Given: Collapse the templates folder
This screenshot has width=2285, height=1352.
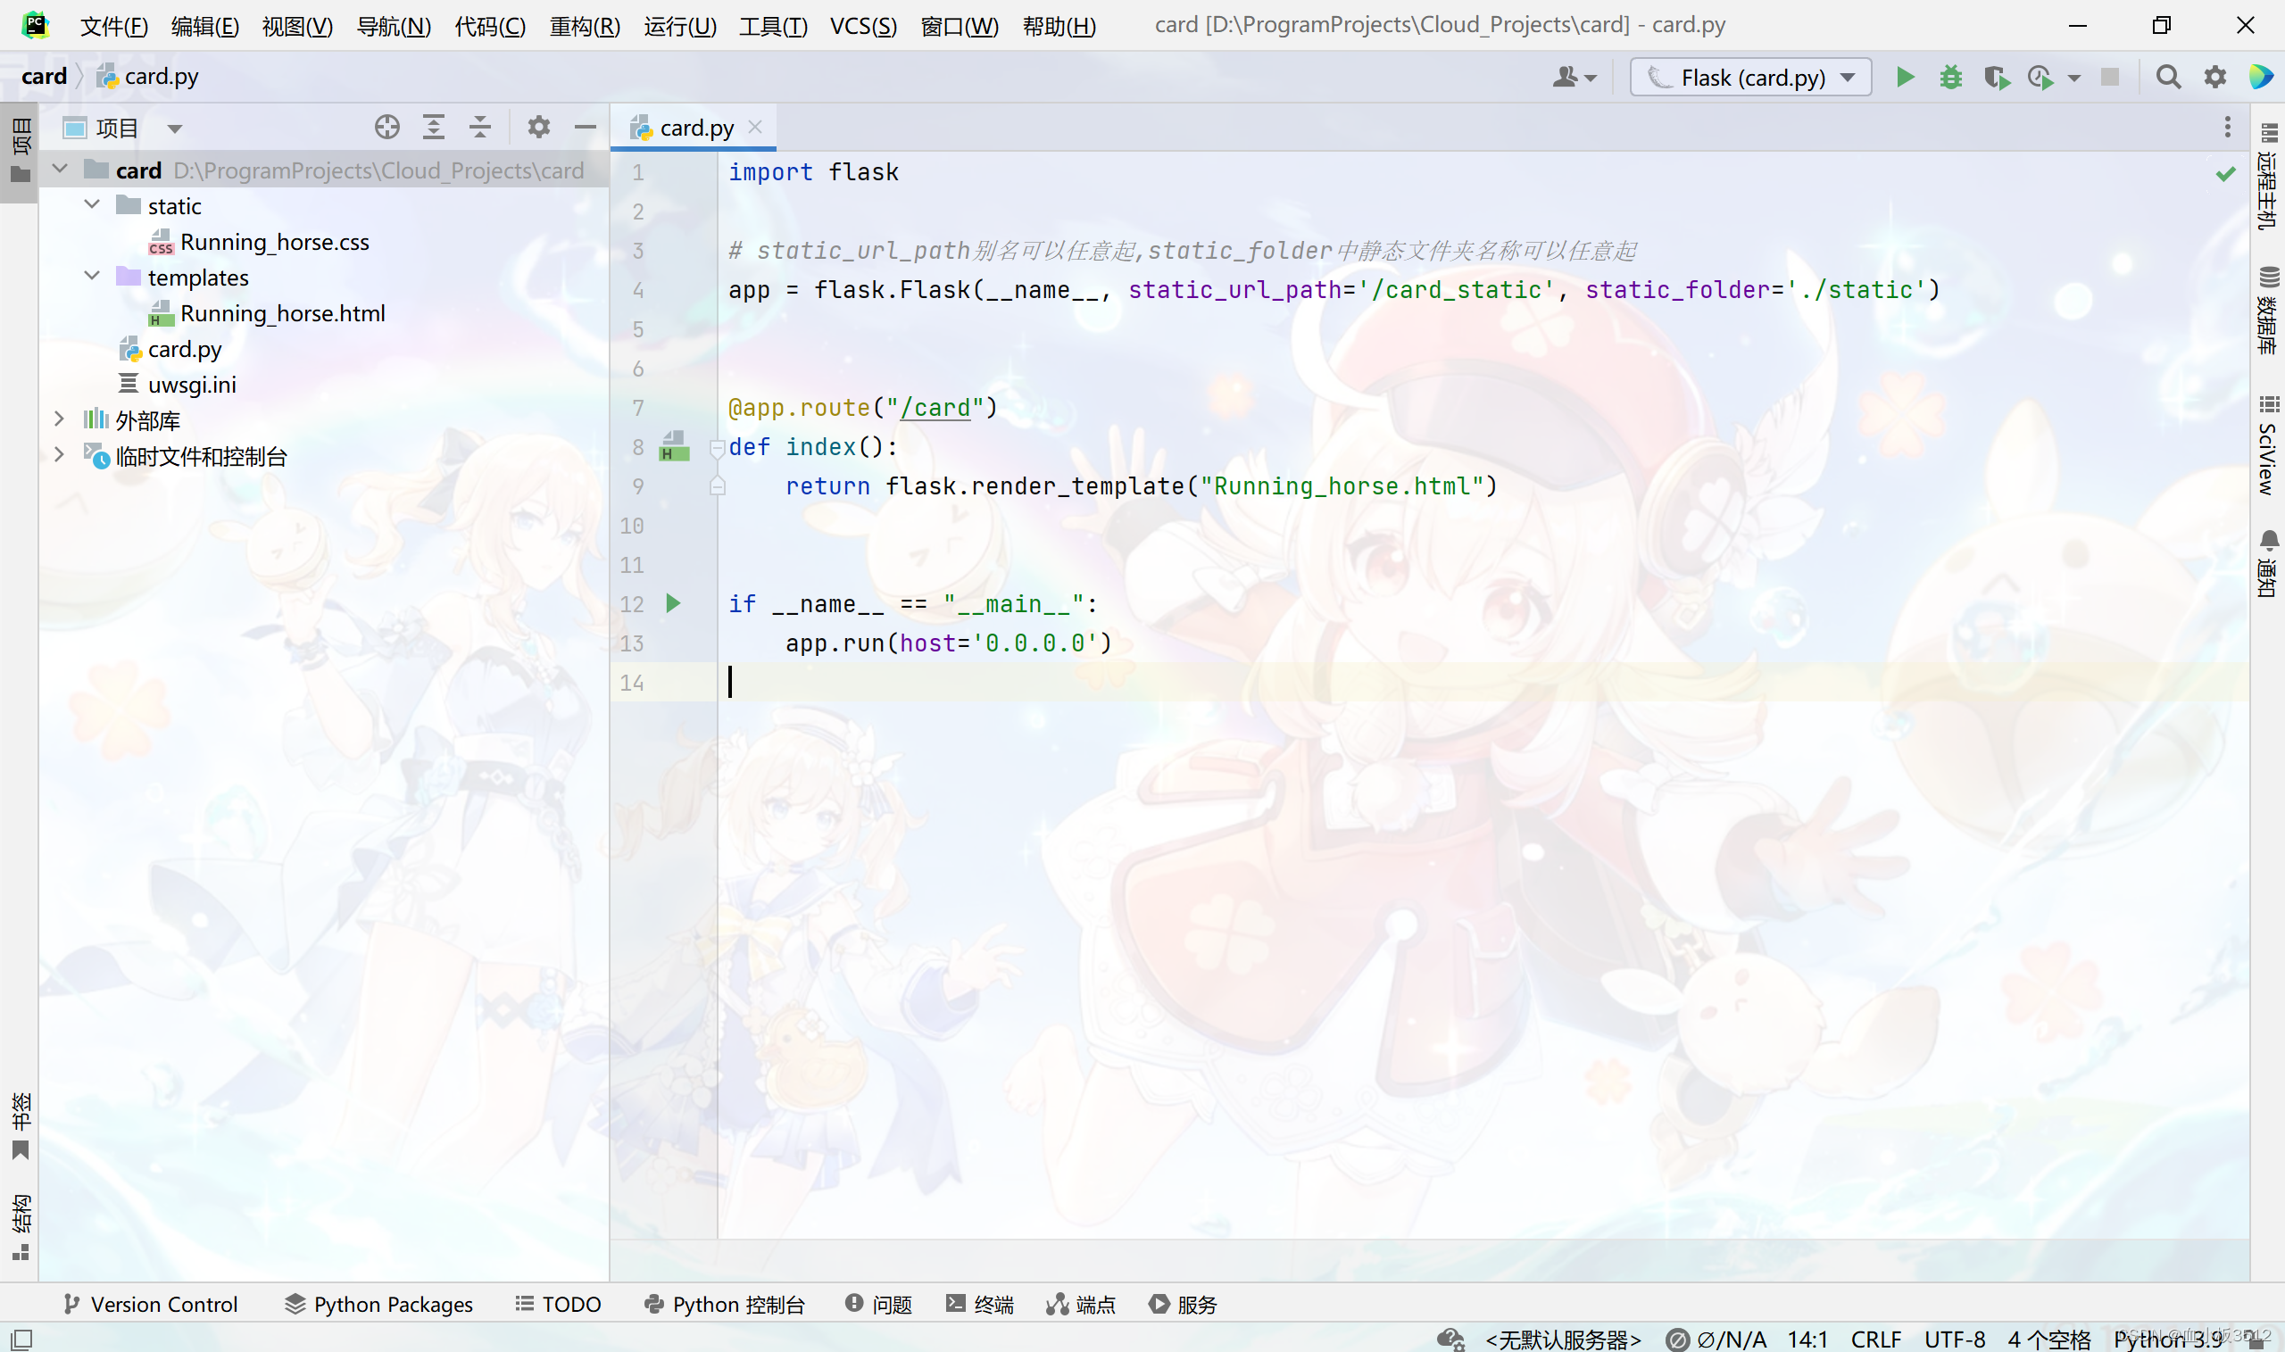Looking at the screenshot, I should pos(92,276).
